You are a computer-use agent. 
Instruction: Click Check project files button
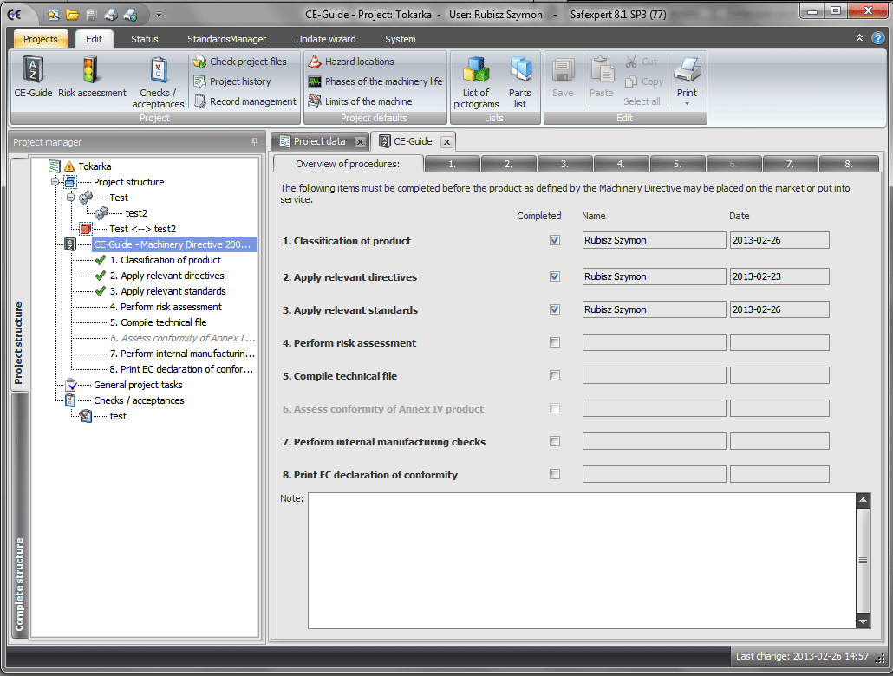click(x=247, y=62)
